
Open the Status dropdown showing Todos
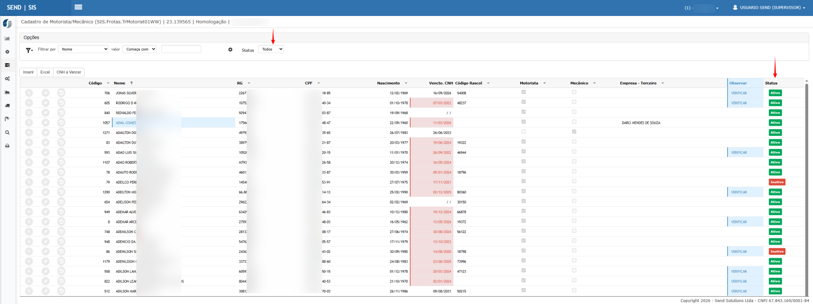271,49
